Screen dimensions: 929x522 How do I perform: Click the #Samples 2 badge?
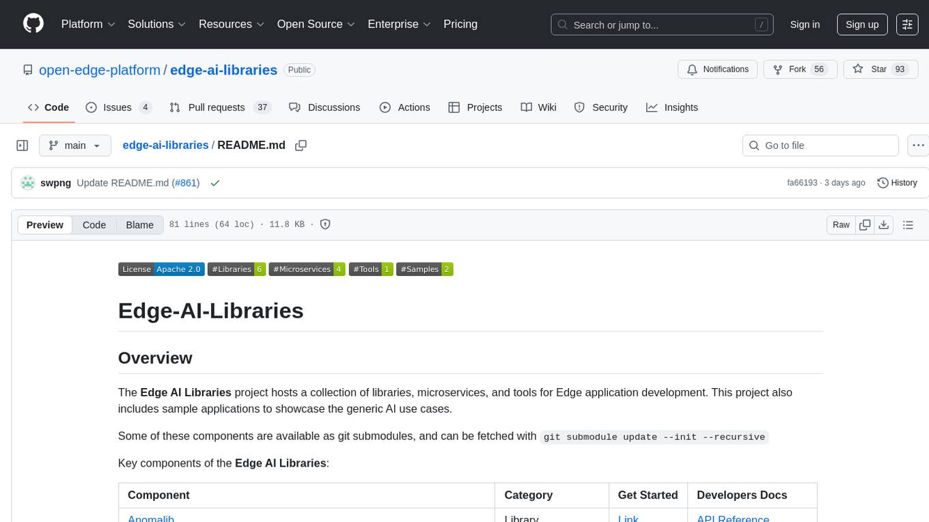(425, 269)
